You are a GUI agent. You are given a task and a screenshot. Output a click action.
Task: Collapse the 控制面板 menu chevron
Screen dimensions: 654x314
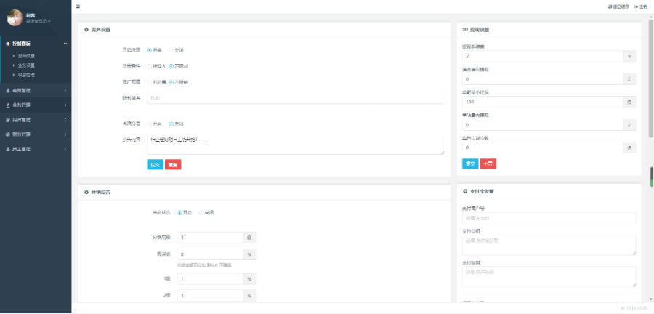pyautogui.click(x=65, y=44)
